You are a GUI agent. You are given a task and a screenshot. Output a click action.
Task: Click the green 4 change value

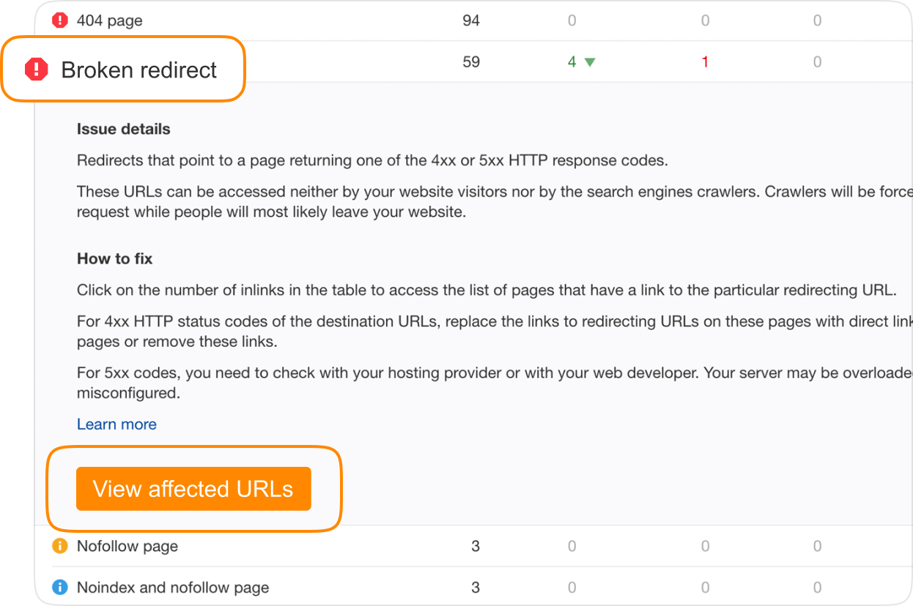pos(572,62)
